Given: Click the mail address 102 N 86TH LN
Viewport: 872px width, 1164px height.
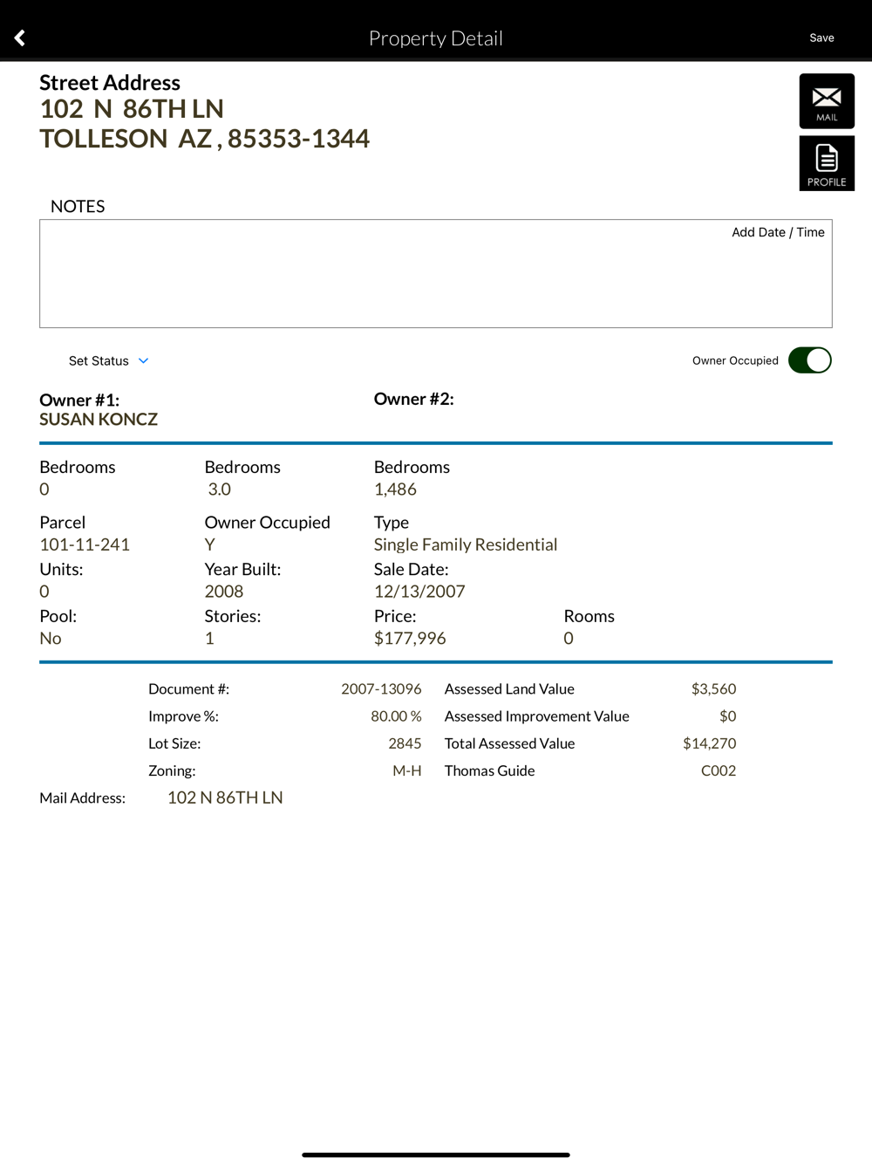Looking at the screenshot, I should coord(225,798).
